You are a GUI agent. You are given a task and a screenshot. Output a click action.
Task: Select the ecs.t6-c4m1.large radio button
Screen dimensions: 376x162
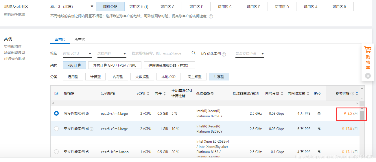click(56, 113)
